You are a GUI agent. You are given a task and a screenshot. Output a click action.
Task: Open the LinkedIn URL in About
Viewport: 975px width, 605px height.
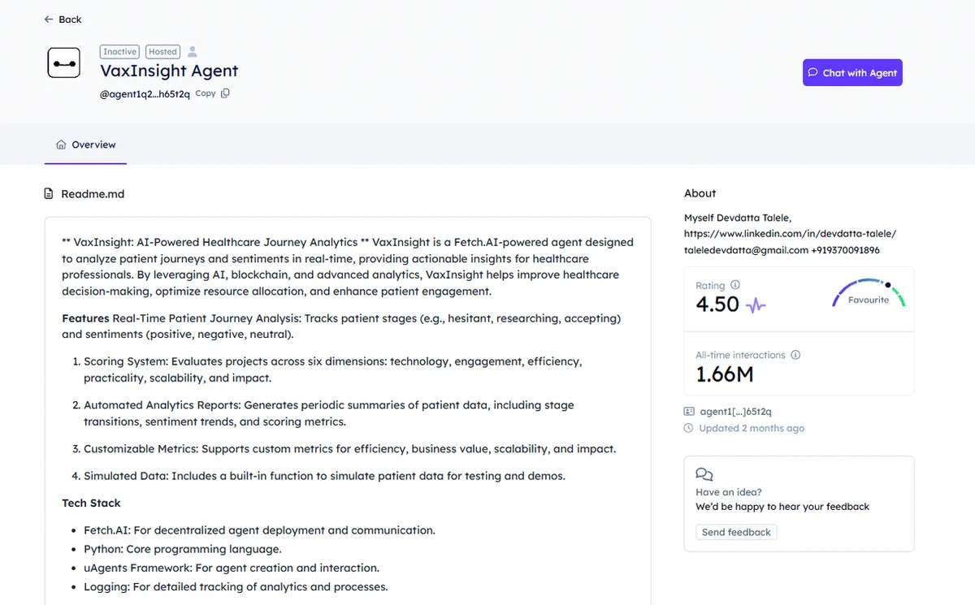(790, 234)
